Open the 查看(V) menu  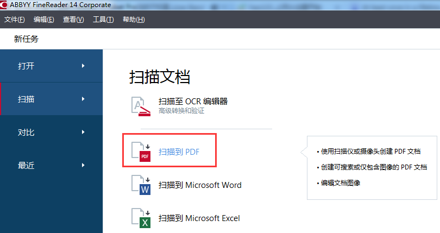tap(73, 20)
